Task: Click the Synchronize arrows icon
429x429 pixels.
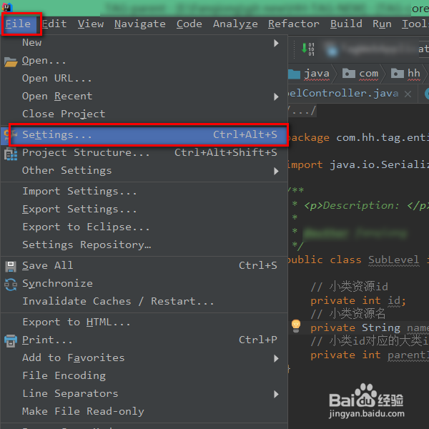Action: coord(11,285)
